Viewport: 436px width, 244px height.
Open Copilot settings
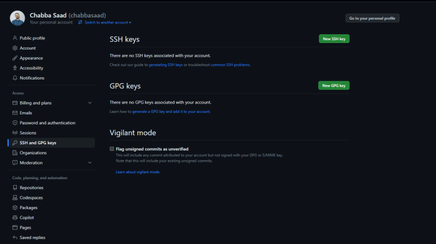point(27,218)
